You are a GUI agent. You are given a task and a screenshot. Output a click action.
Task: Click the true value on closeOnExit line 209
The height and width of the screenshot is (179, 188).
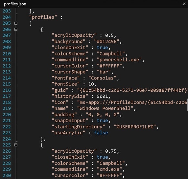pos(103,48)
